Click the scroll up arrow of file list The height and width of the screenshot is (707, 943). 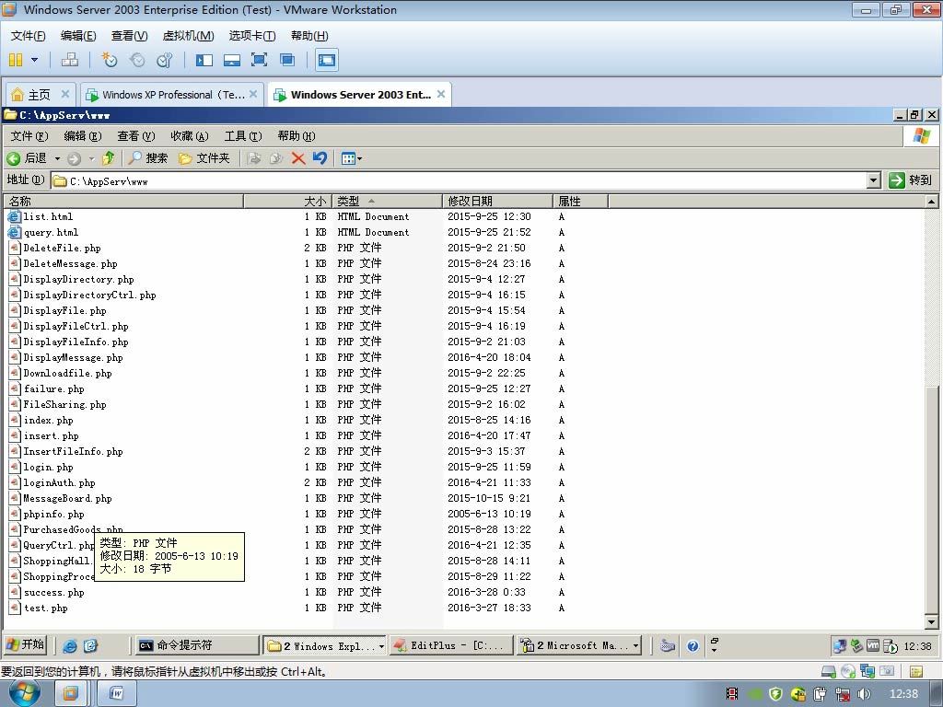click(931, 201)
